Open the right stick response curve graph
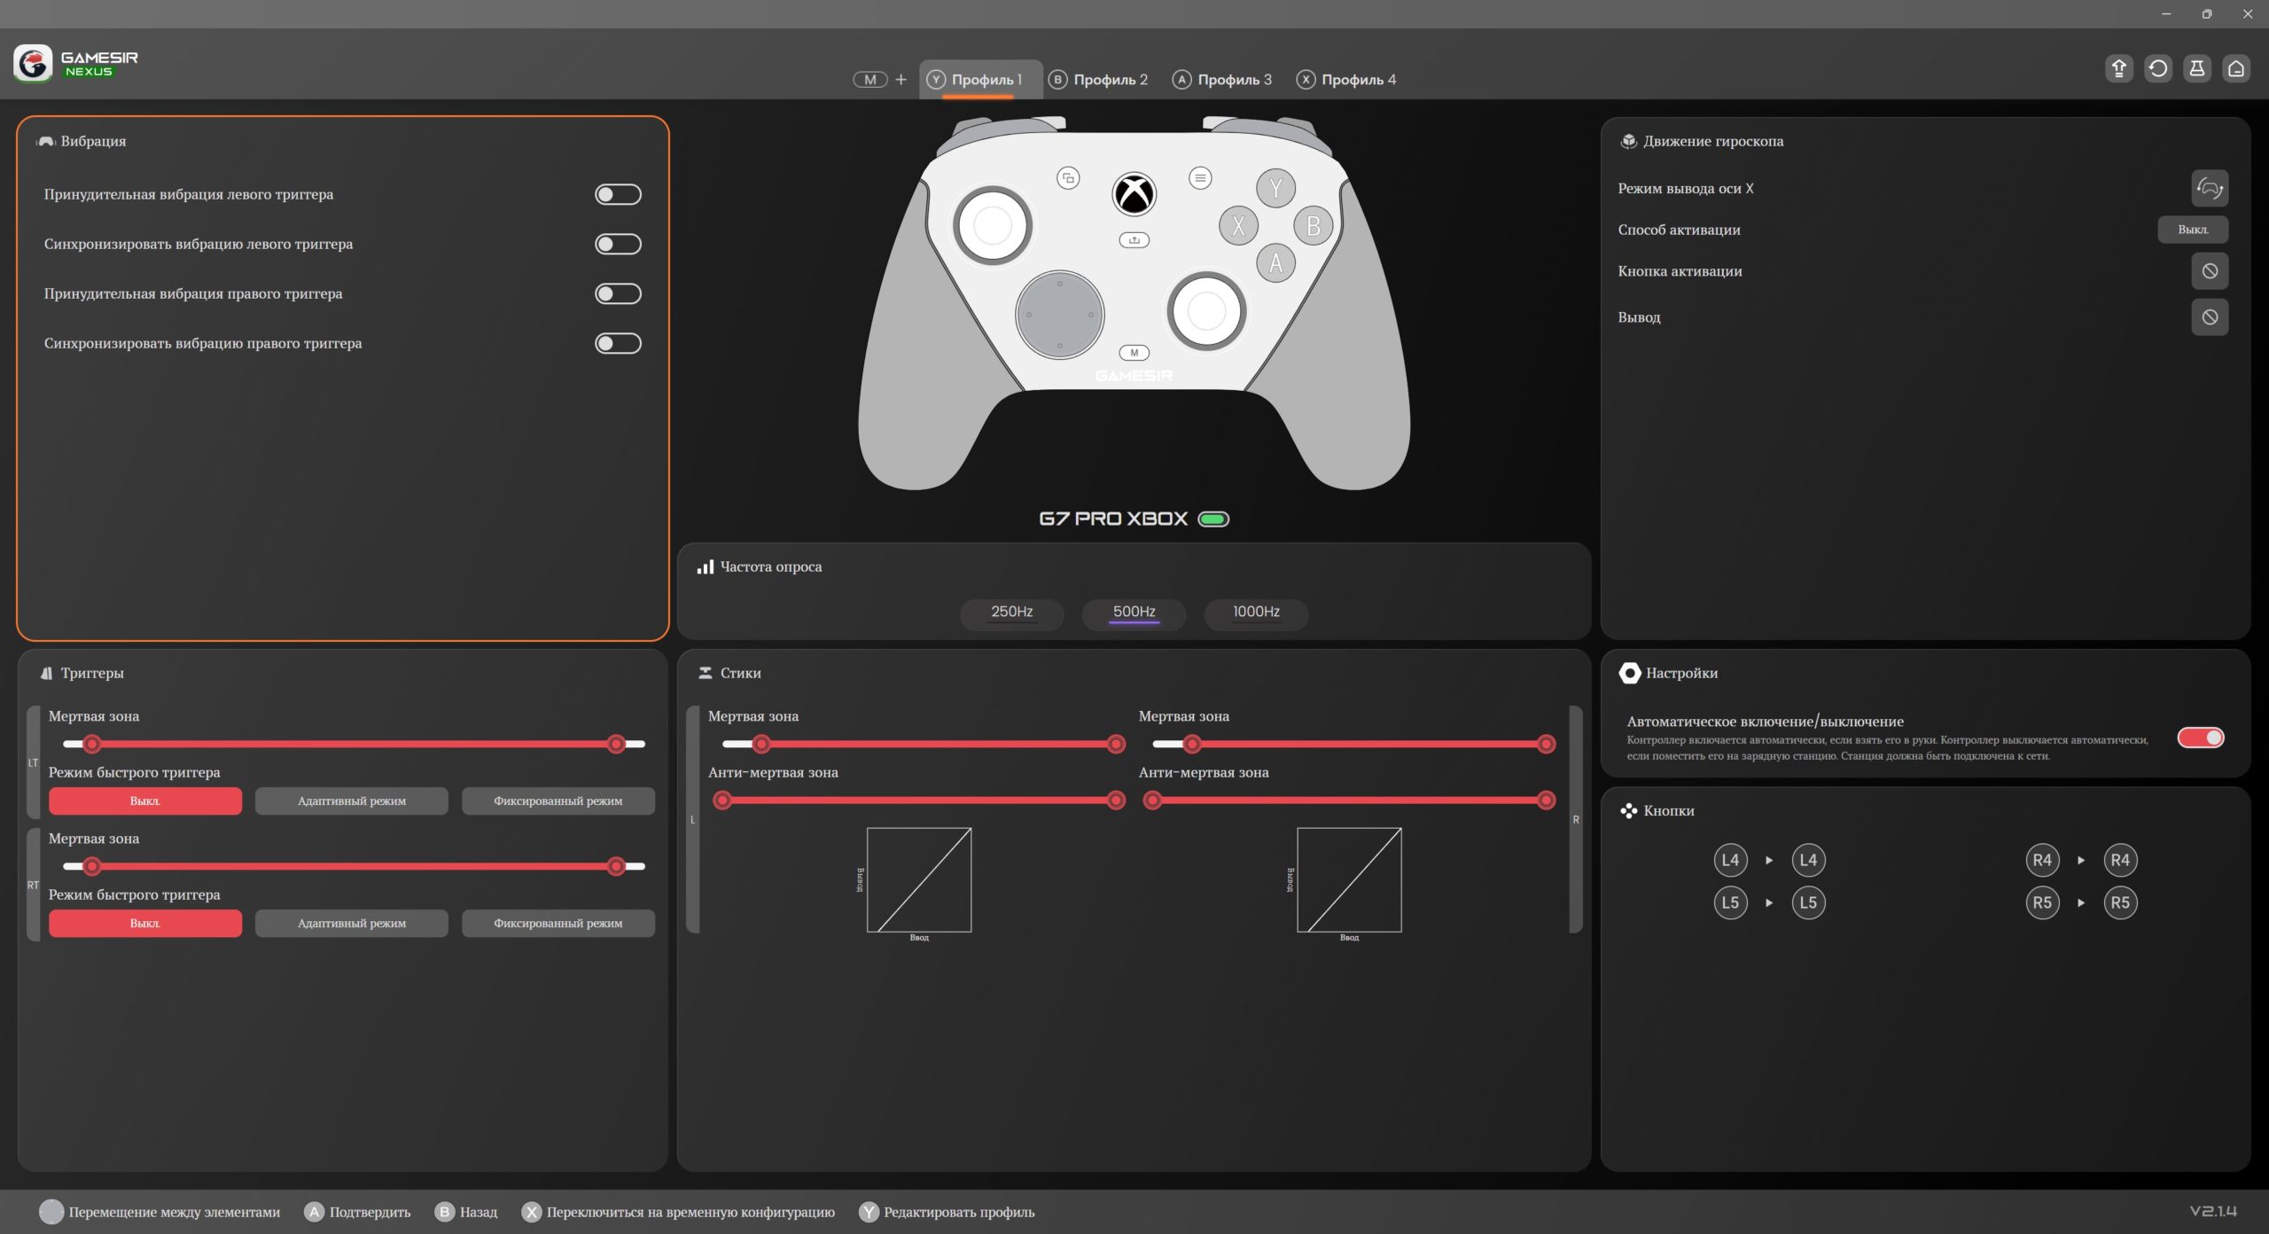The height and width of the screenshot is (1234, 2269). (x=1349, y=880)
